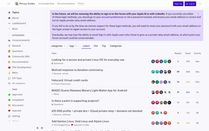Screen dimensions: 209x131
Task: Click the discussion tag icon
Action: point(9,105)
